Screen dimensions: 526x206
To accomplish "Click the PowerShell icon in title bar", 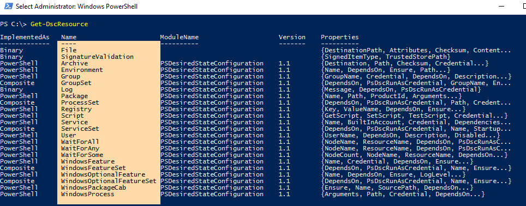I will tap(8, 7).
